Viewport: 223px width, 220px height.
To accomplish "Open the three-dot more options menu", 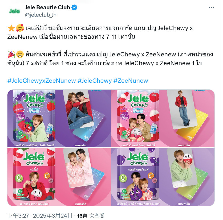I will pos(211,7).
